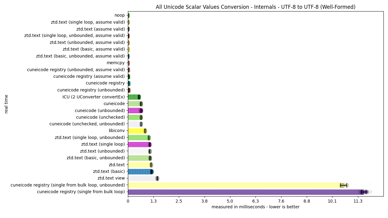Click 'cuneicode registry (single from bulk loop, unbounded)' label
The width and height of the screenshot is (388, 218).
(x=68, y=185)
